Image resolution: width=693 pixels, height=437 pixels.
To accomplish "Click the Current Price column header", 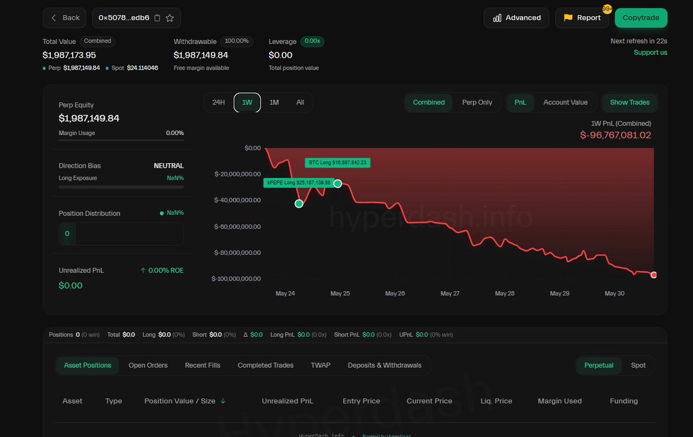I will point(429,401).
